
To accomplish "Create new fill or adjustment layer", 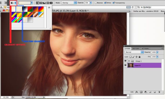I will (146, 92).
